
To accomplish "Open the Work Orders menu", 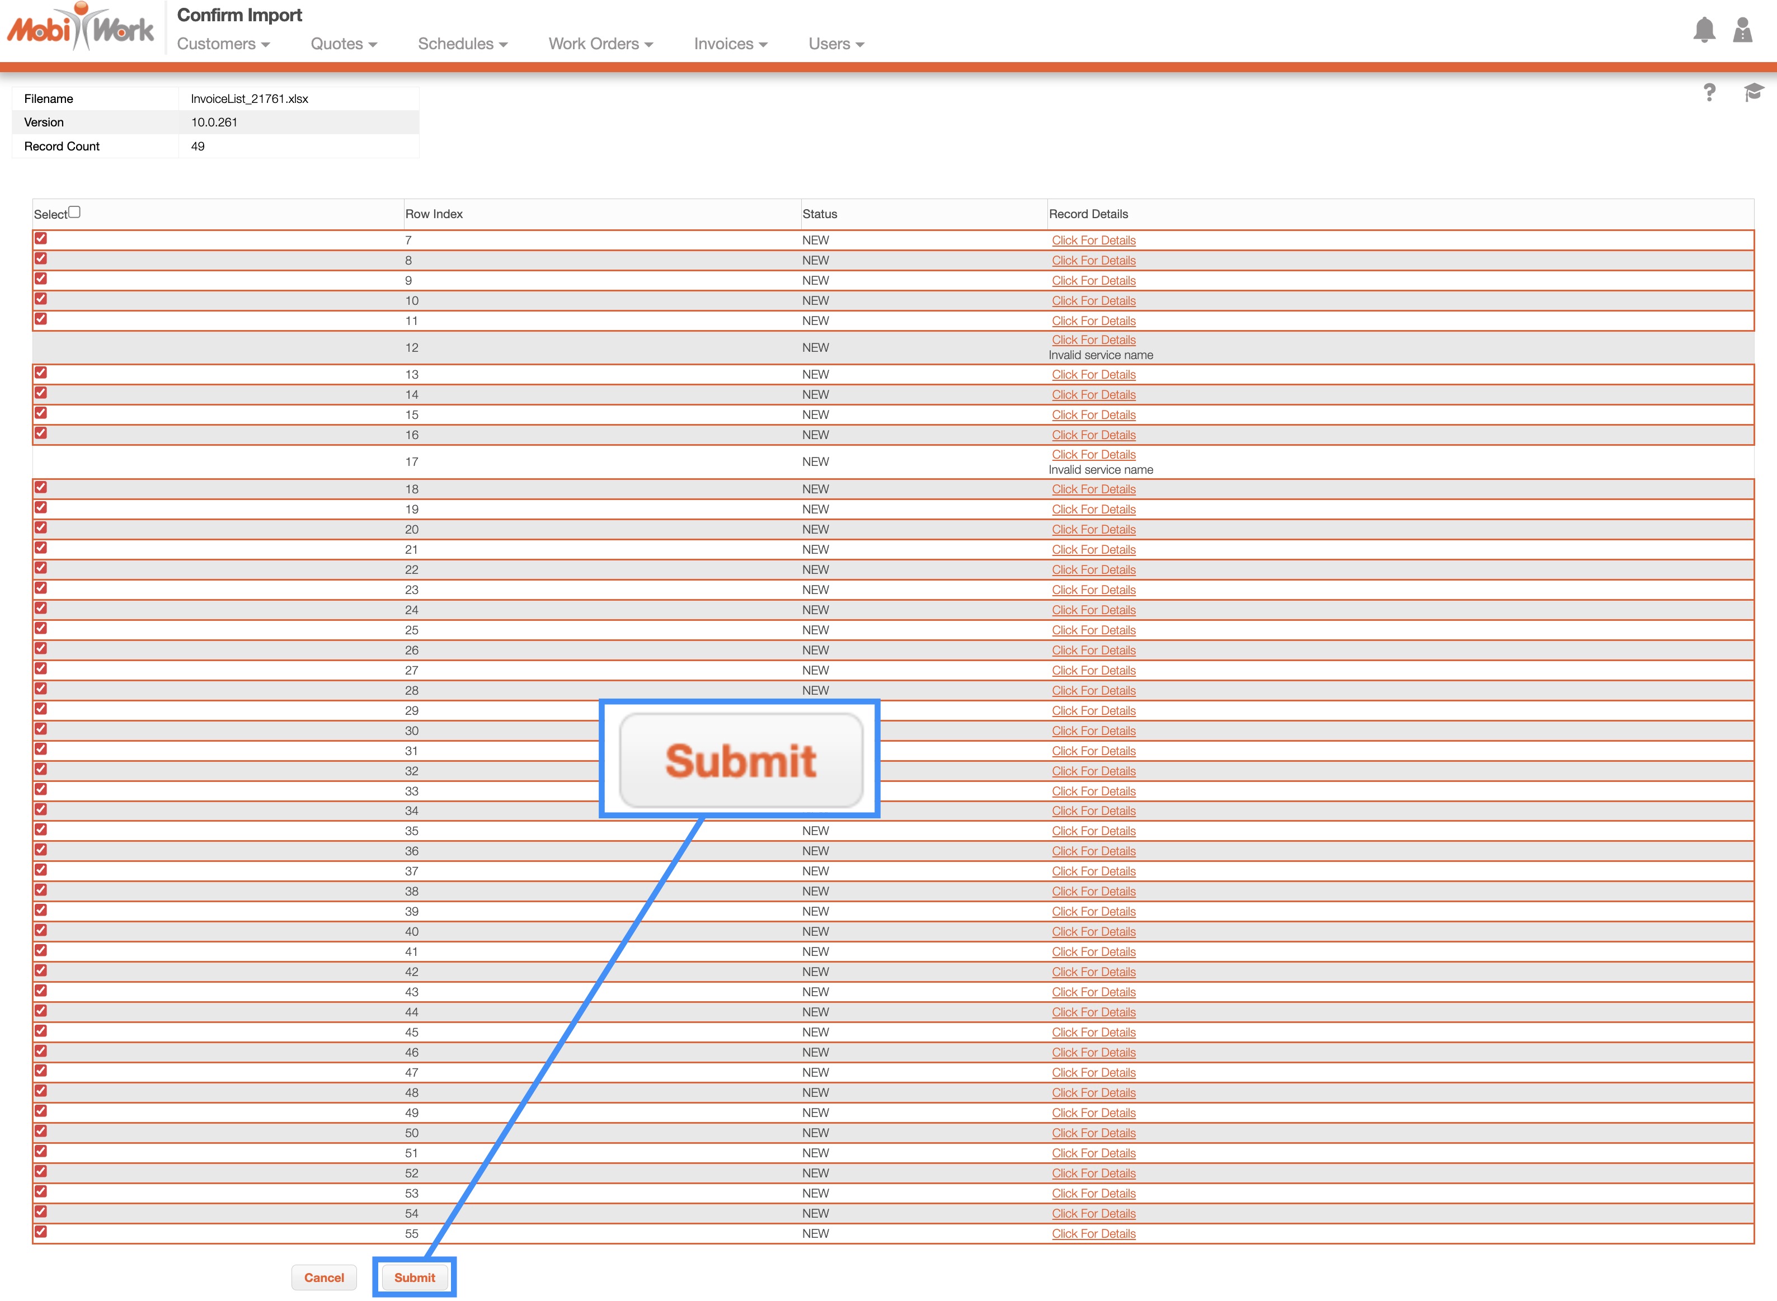I will pos(600,44).
